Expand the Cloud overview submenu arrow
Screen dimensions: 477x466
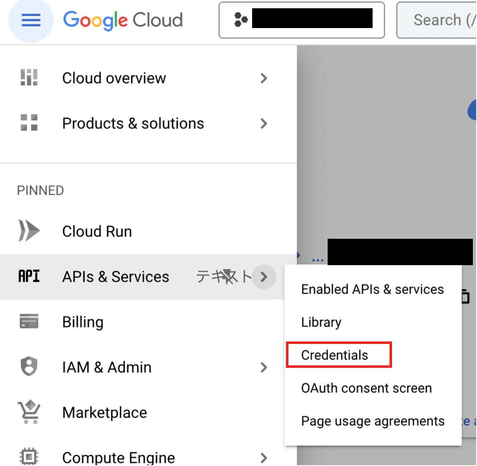264,78
